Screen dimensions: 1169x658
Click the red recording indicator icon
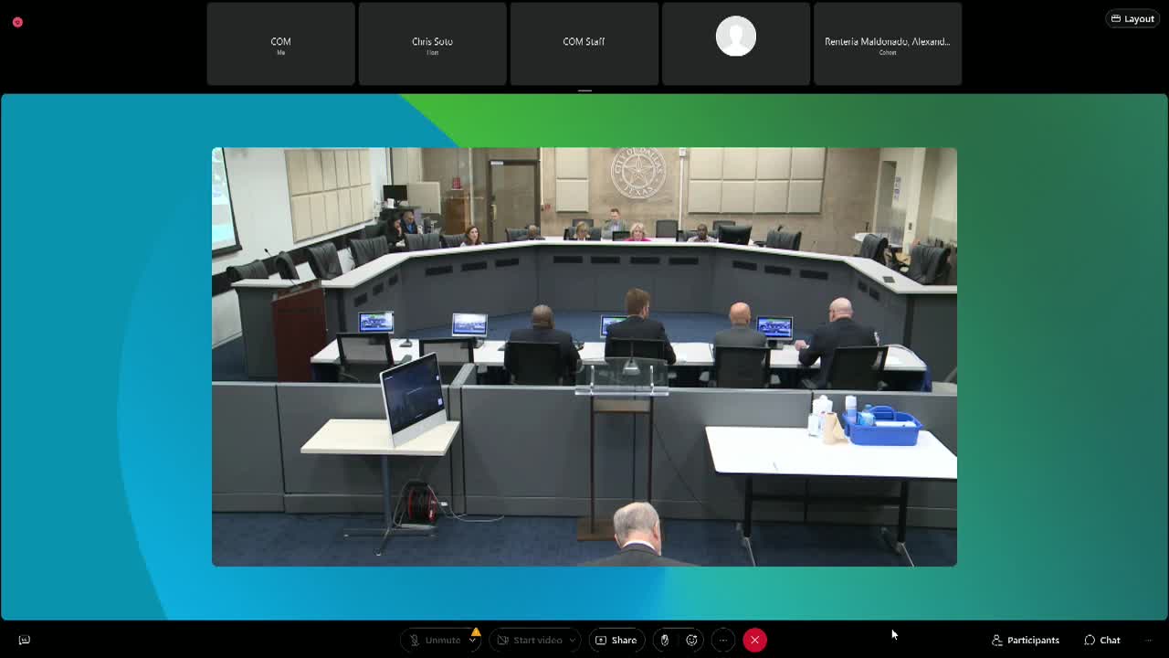(x=17, y=22)
